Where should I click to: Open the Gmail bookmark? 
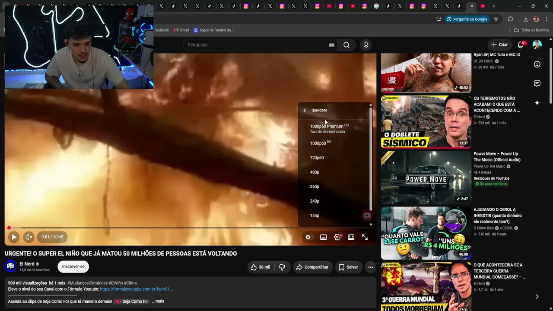click(x=181, y=30)
